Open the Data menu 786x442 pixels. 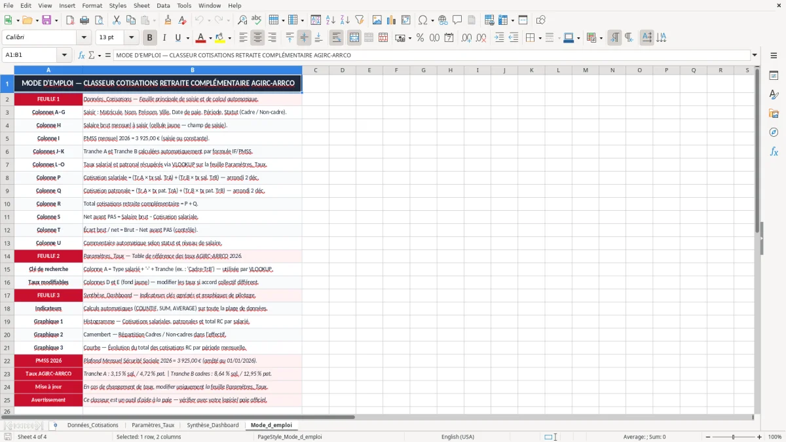pyautogui.click(x=164, y=5)
